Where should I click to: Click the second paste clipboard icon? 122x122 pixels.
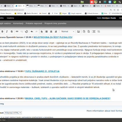tap(89, 31)
